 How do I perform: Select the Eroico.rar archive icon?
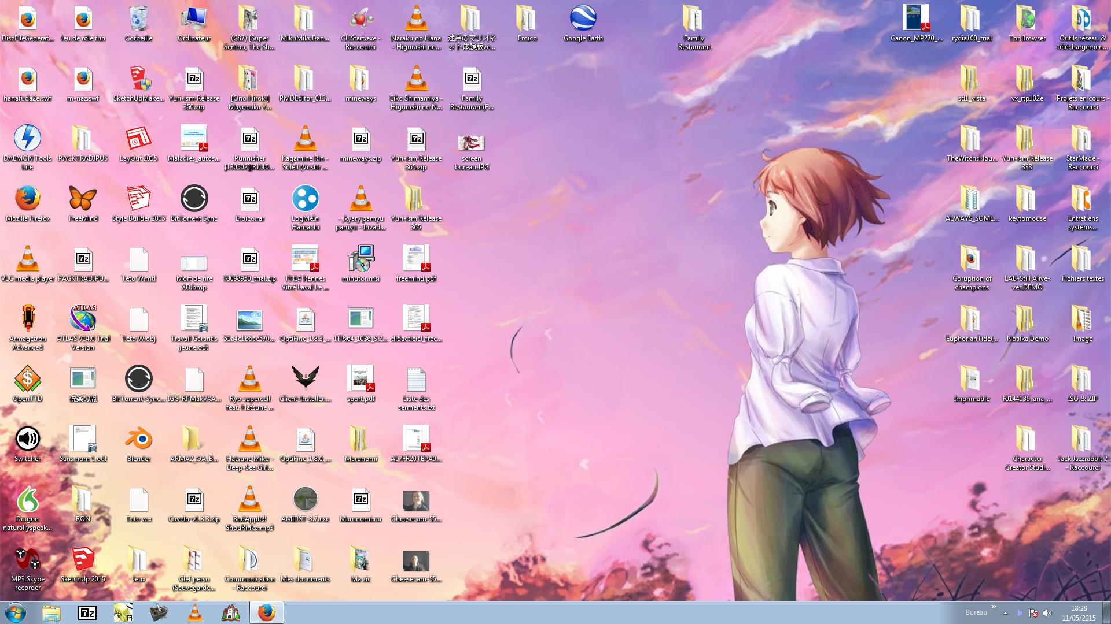[249, 203]
